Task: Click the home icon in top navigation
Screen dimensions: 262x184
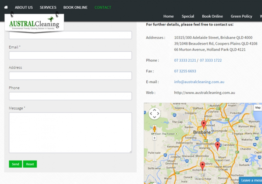Action: tap(6, 7)
